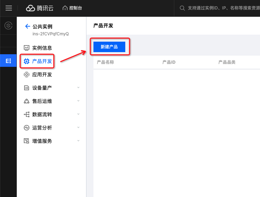The width and height of the screenshot is (260, 197).
Task: Click the 实例信息 monitor icon
Action: coord(26,48)
